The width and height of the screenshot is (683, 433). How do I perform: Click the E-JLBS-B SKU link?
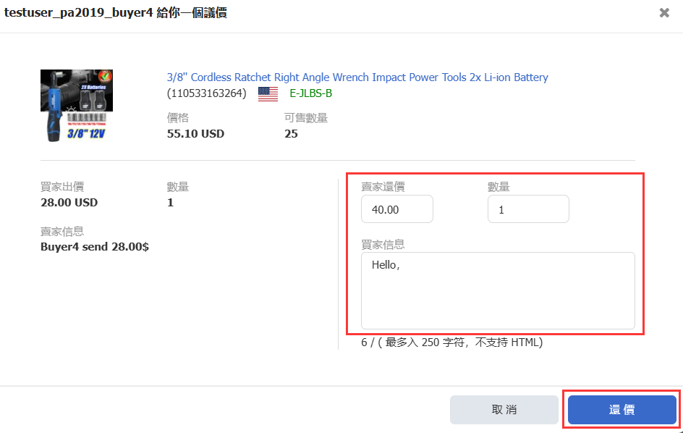coord(310,93)
